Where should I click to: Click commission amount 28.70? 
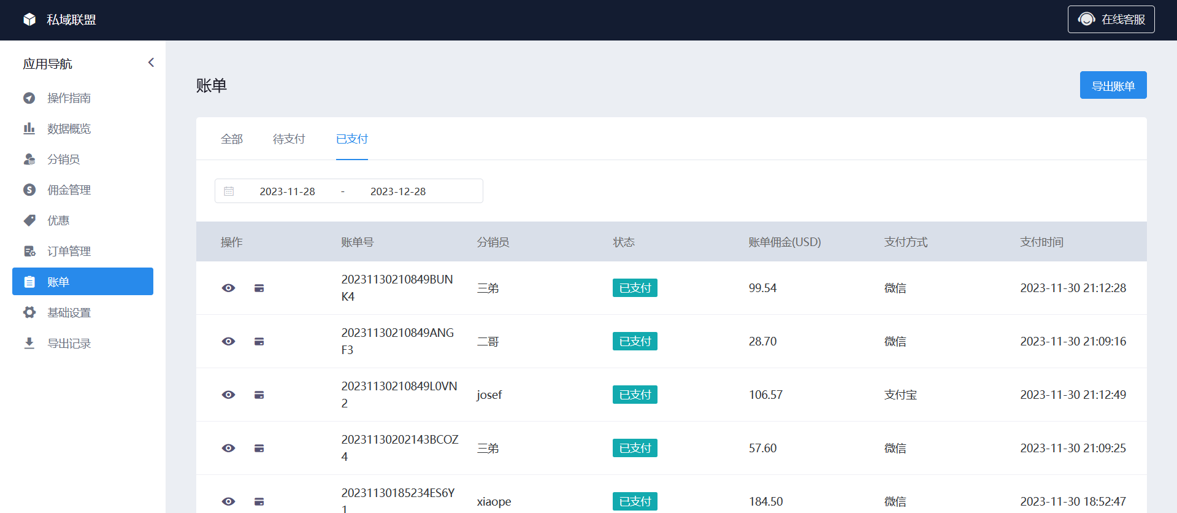tap(762, 341)
